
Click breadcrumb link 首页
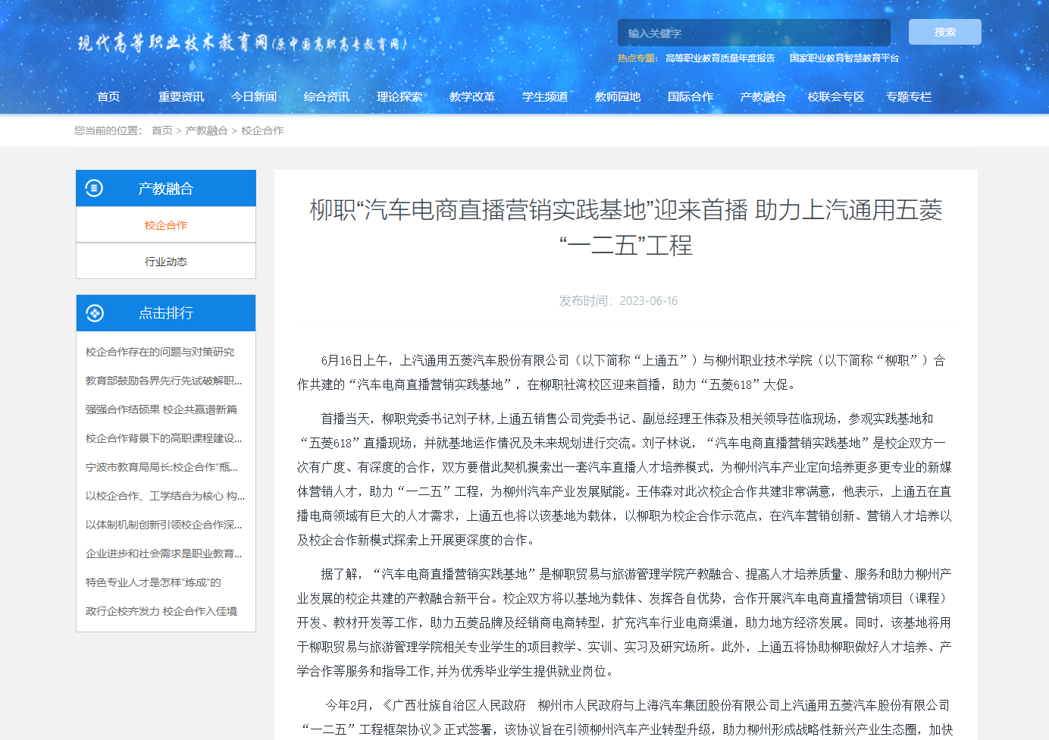[x=162, y=130]
